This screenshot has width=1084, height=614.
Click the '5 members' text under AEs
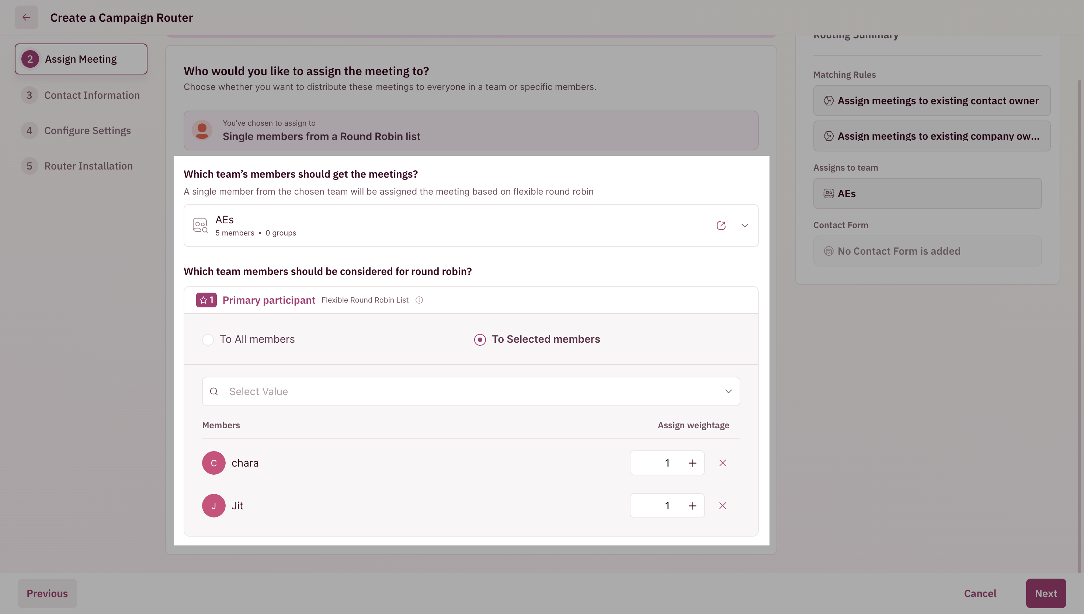pyautogui.click(x=234, y=233)
